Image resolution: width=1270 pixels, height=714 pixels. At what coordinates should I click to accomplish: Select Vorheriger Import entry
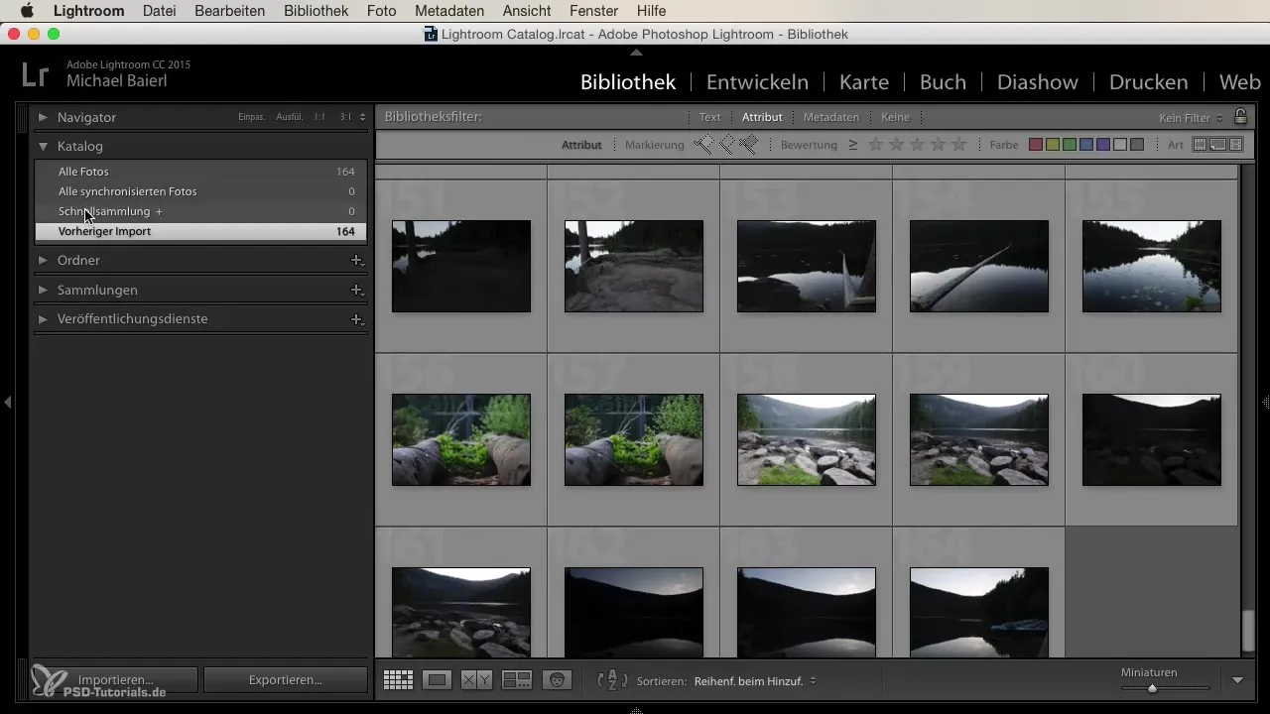pyautogui.click(x=200, y=231)
